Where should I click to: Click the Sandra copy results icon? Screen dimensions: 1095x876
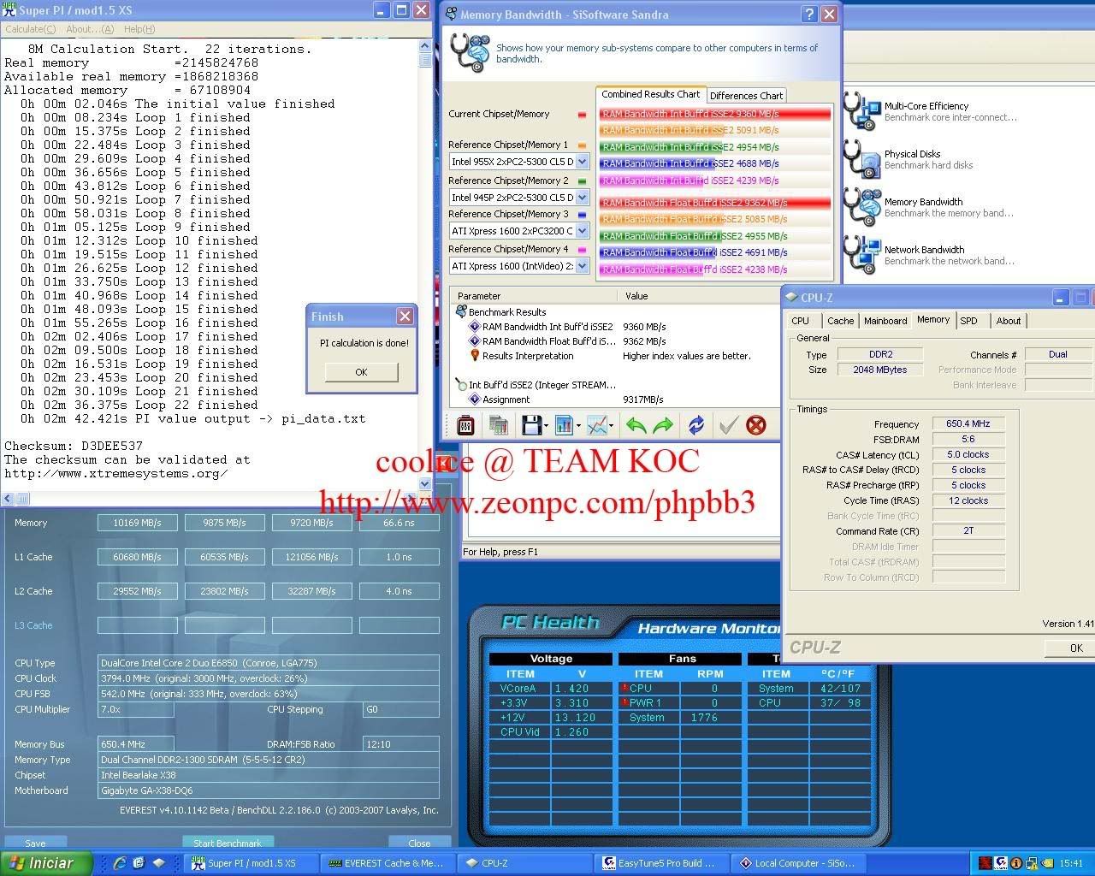click(x=498, y=425)
